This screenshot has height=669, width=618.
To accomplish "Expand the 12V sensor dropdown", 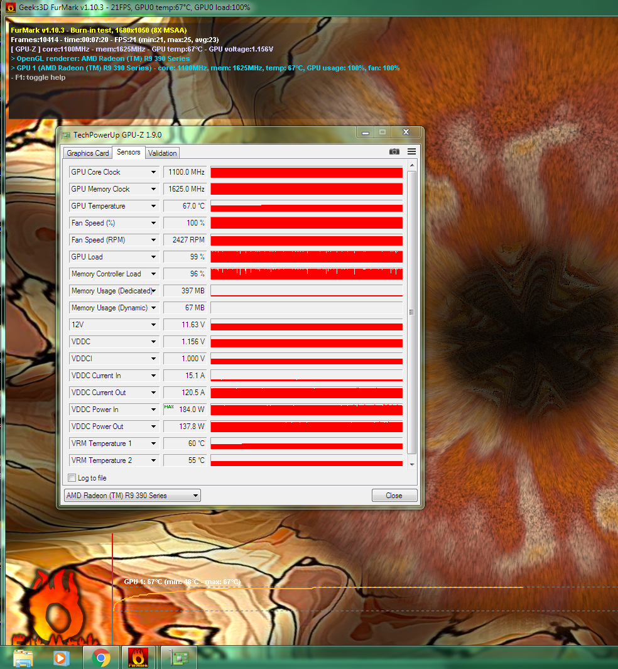I will (x=153, y=325).
